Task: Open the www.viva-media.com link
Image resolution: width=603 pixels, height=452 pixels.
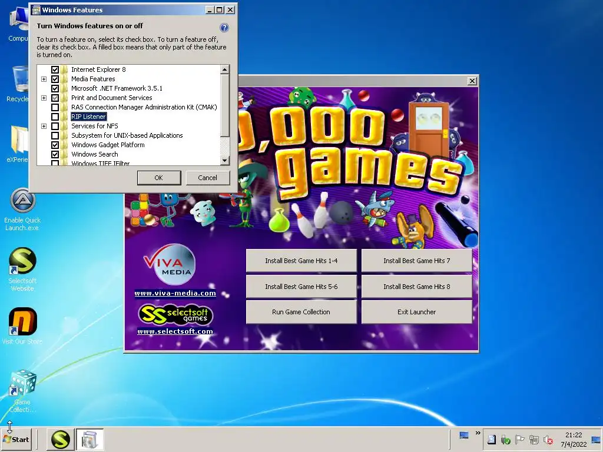Action: [175, 293]
